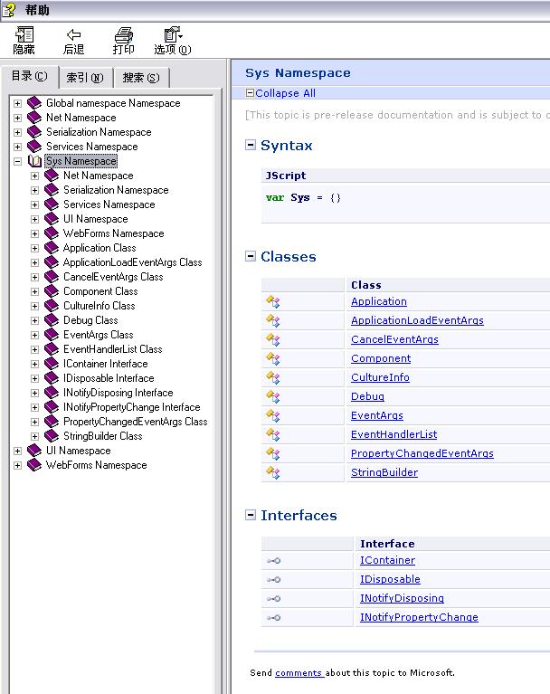Select the ApplicationLoadEventArgs Class tree item
Image resolution: width=550 pixels, height=694 pixels.
(x=133, y=262)
